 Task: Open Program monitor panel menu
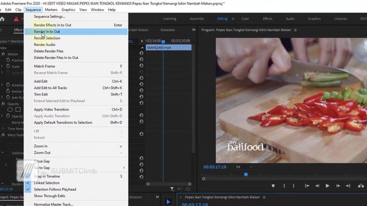point(295,30)
